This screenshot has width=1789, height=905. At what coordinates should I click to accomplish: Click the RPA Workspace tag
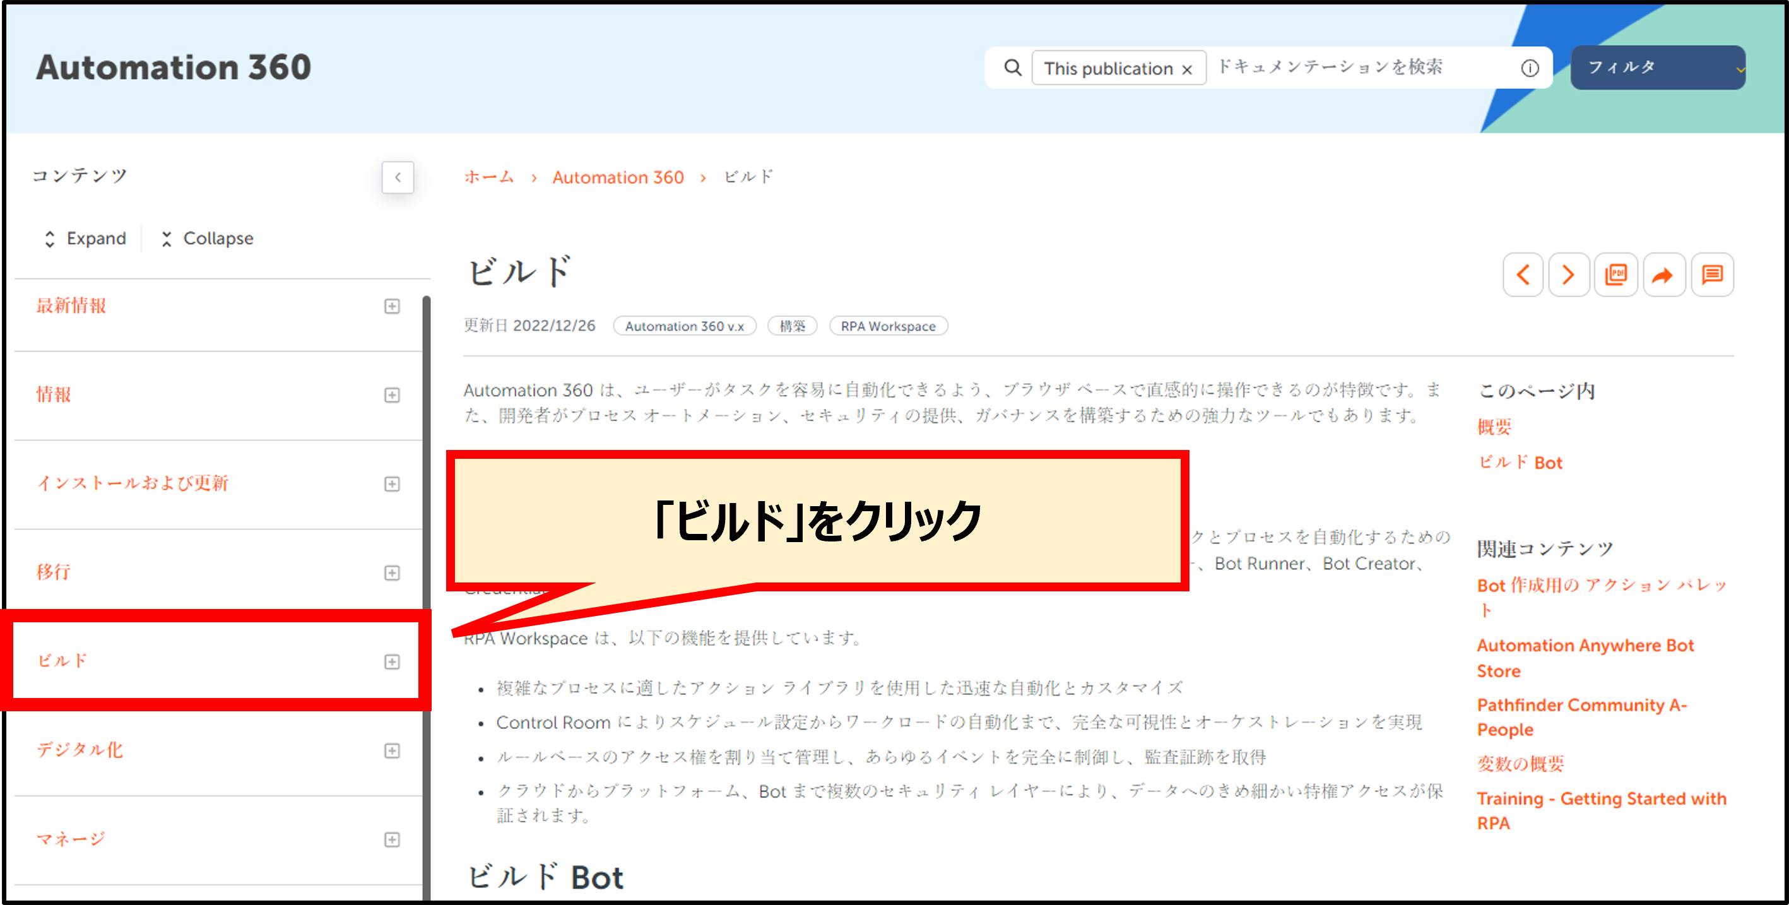coord(889,326)
